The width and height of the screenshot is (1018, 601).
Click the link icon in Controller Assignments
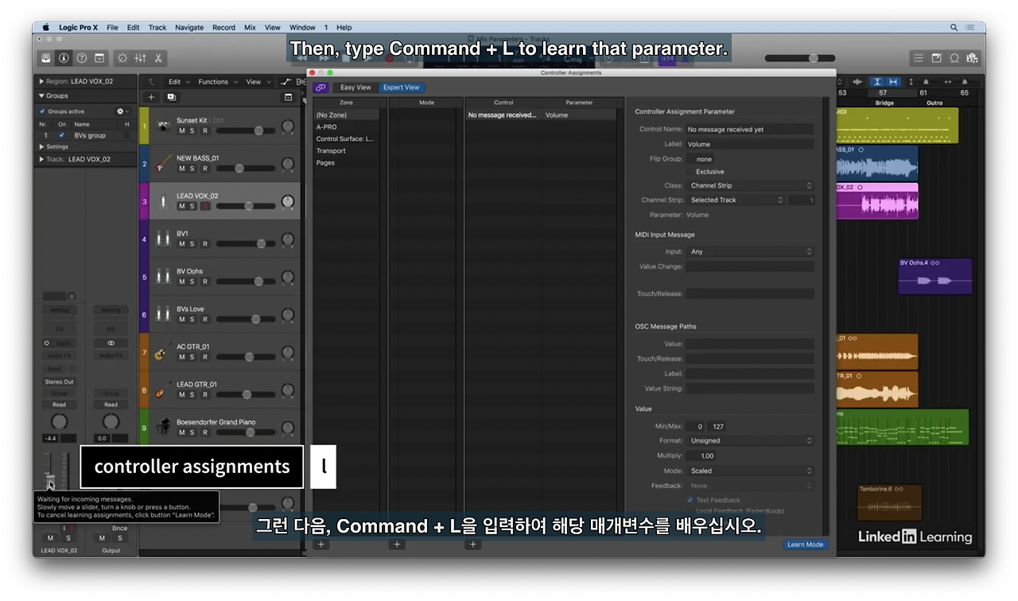321,87
